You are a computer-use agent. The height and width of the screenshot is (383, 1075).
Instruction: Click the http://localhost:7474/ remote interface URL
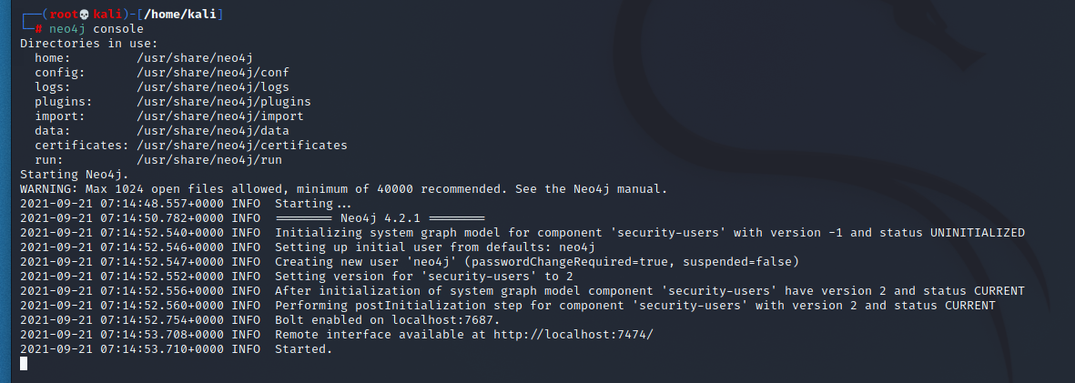click(x=573, y=335)
